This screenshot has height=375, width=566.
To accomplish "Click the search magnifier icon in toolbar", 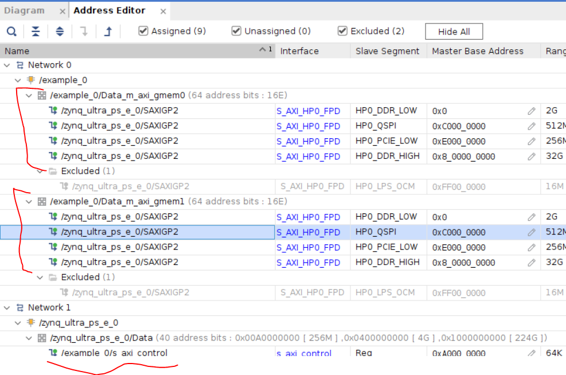I will [11, 32].
